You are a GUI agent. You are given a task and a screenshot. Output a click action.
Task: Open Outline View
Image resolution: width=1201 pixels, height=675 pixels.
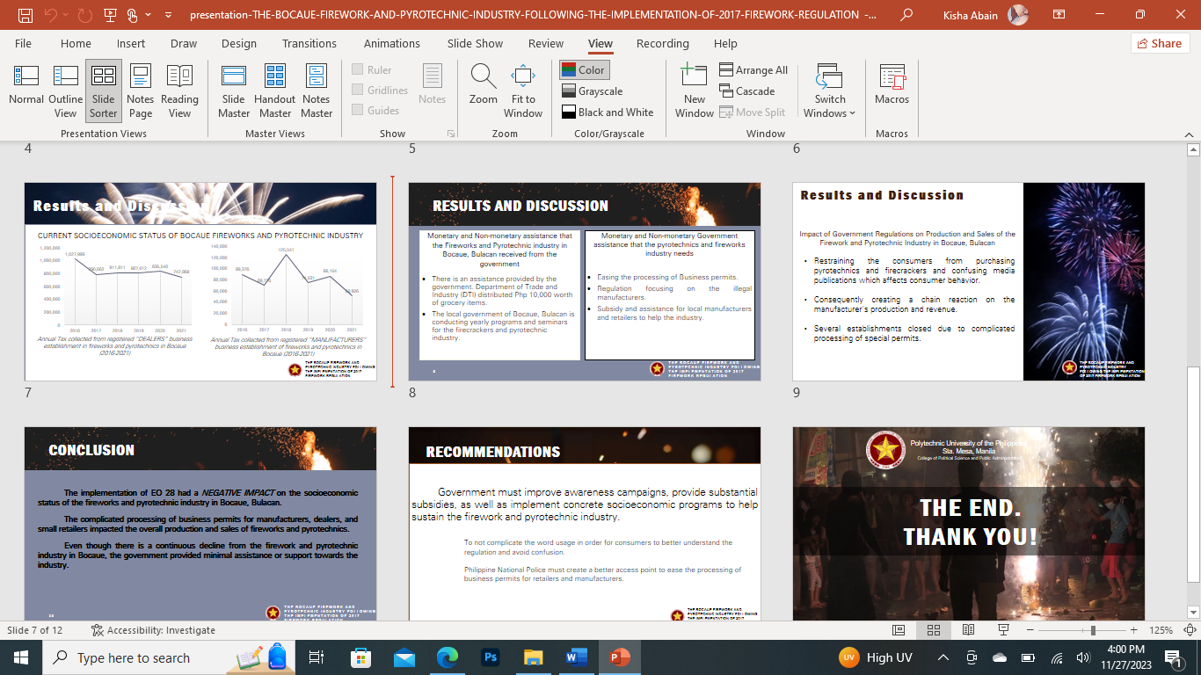coord(65,91)
